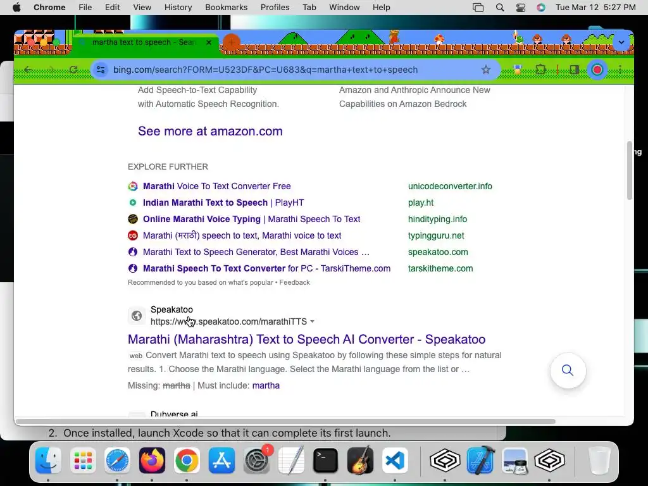The image size is (648, 486).
Task: Open the Tab menu
Action: (x=309, y=8)
